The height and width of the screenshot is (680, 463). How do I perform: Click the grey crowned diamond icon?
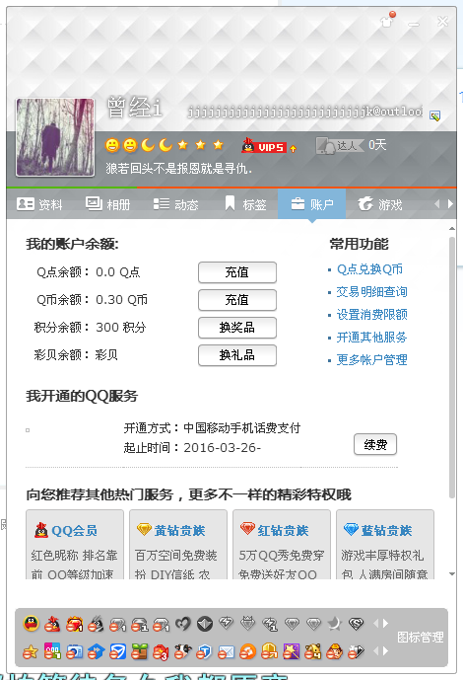click(248, 624)
